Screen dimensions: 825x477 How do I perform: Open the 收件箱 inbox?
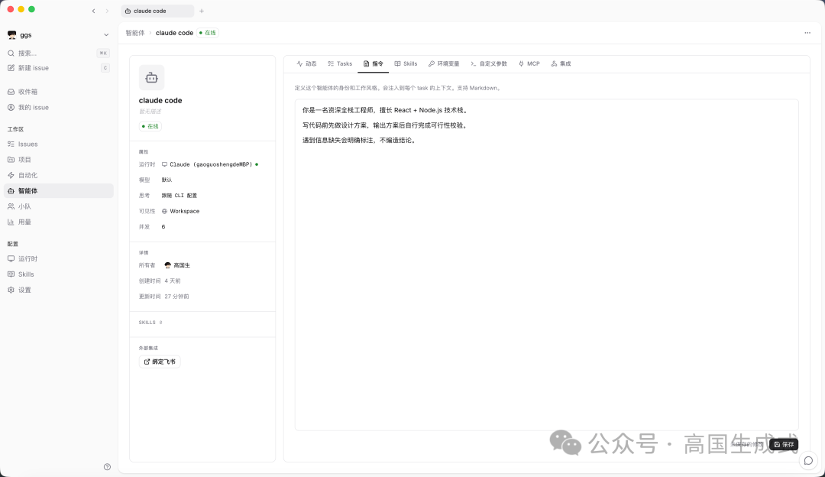pyautogui.click(x=58, y=92)
